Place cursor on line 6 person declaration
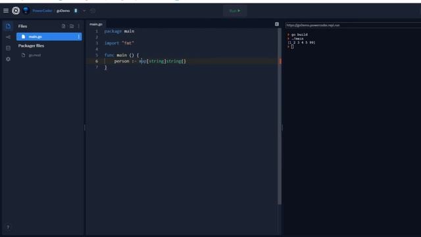The image size is (421, 237). point(150,61)
